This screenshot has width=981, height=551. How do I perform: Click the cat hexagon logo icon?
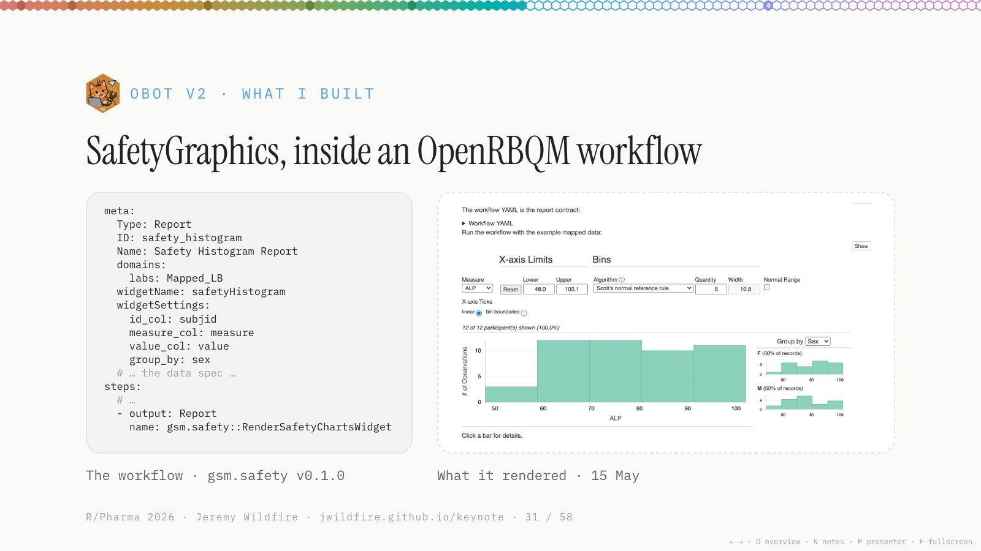pos(103,94)
